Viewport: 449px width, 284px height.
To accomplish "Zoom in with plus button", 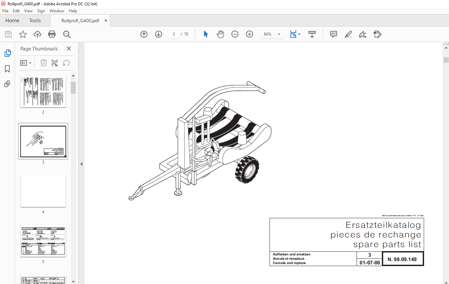I will (250, 34).
